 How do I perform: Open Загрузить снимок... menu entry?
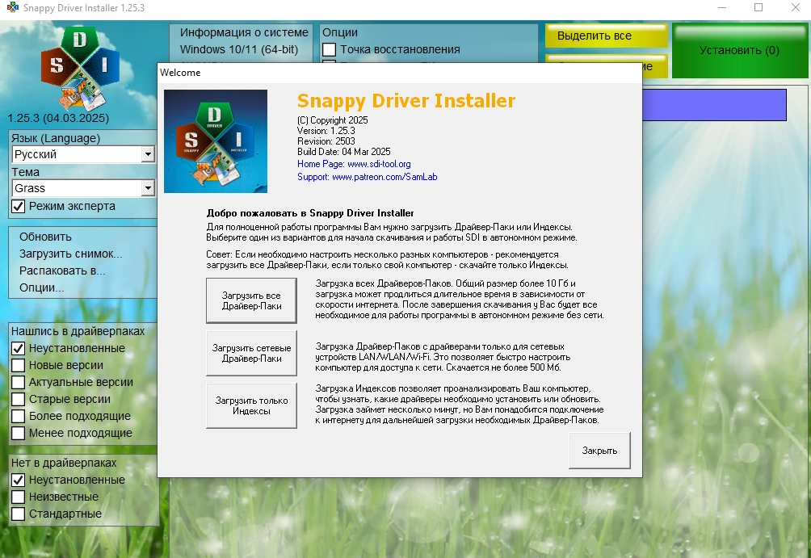coord(70,254)
